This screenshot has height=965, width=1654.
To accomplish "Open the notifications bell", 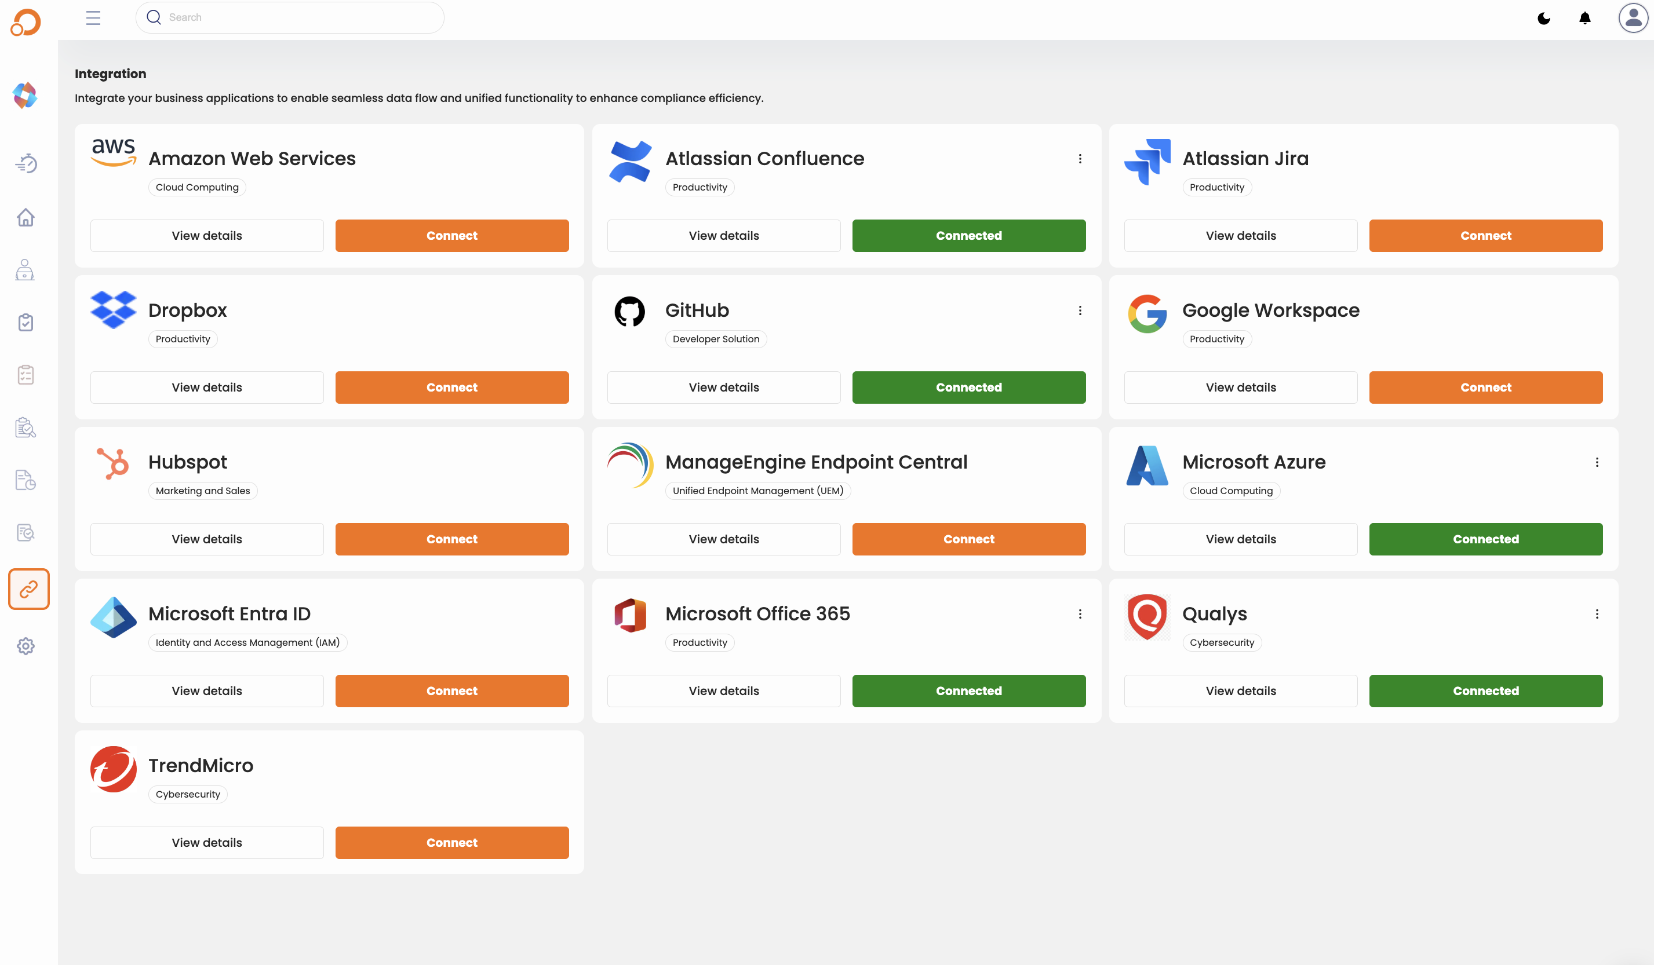I will click(1584, 19).
